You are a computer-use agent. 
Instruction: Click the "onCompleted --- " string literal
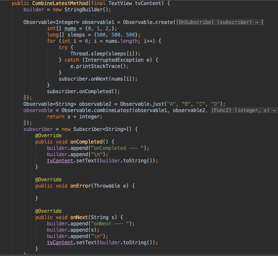117,148
